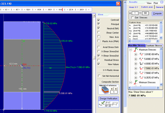
Task: Click the Compute button
Action: 157,14
